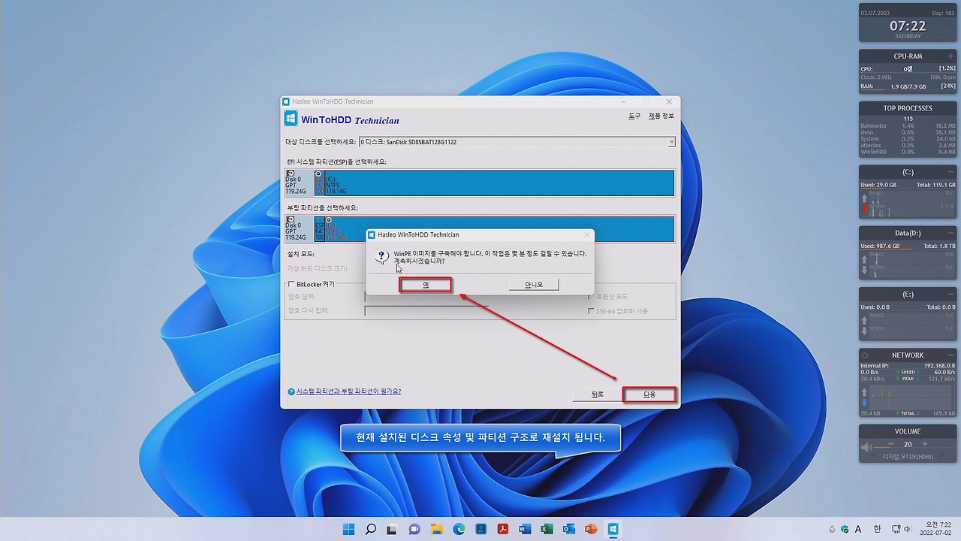Launch Microsoft Edge from the taskbar
This screenshot has width=961, height=541.
[x=459, y=529]
